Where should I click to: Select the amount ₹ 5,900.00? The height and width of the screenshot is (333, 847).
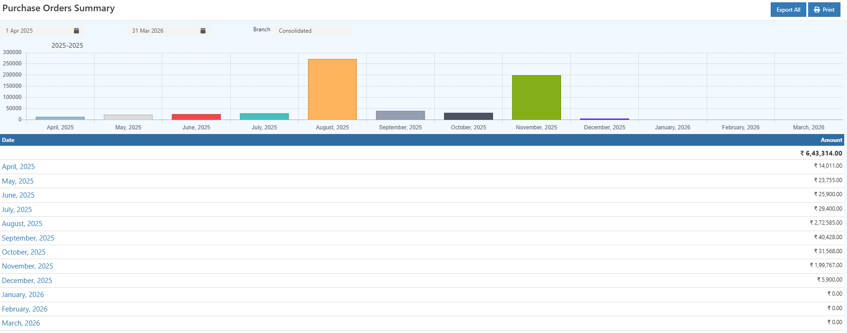830,280
